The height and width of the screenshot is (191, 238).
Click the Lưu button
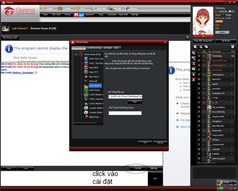[26, 168]
